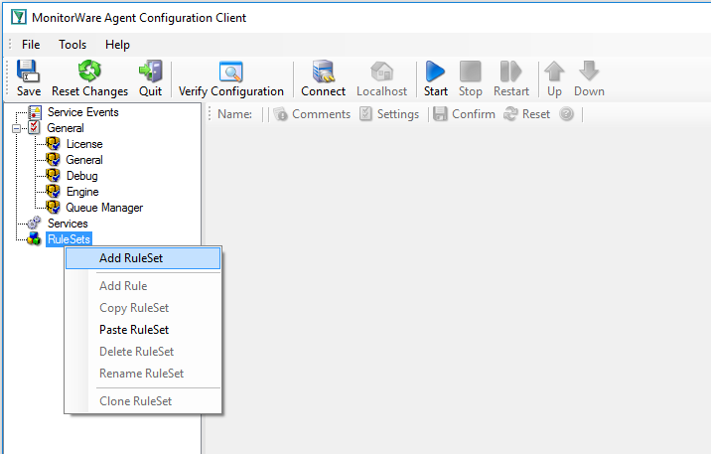Click the Confirm disk icon

pos(440,114)
